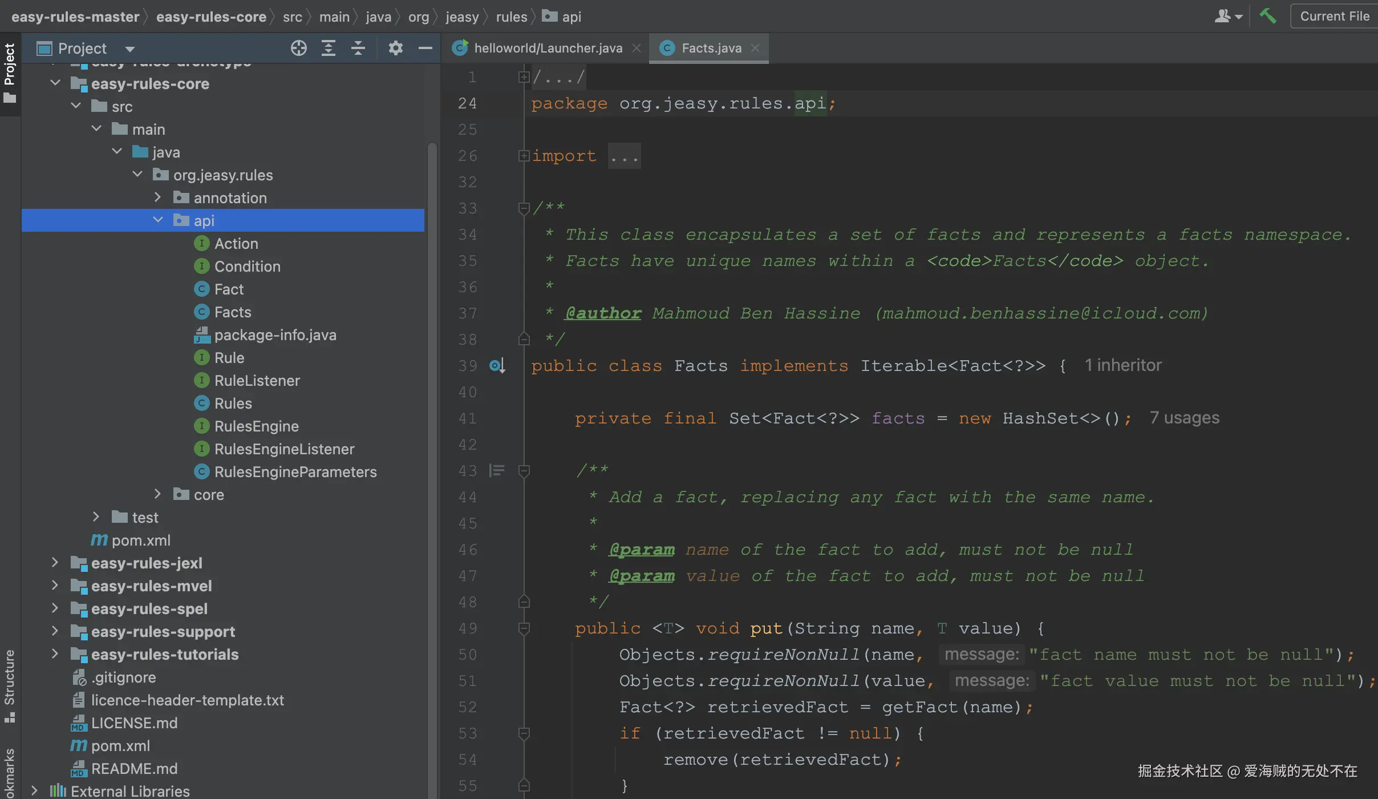Hide the Project panel with minus icon
Image resolution: width=1378 pixels, height=799 pixels.
[425, 49]
